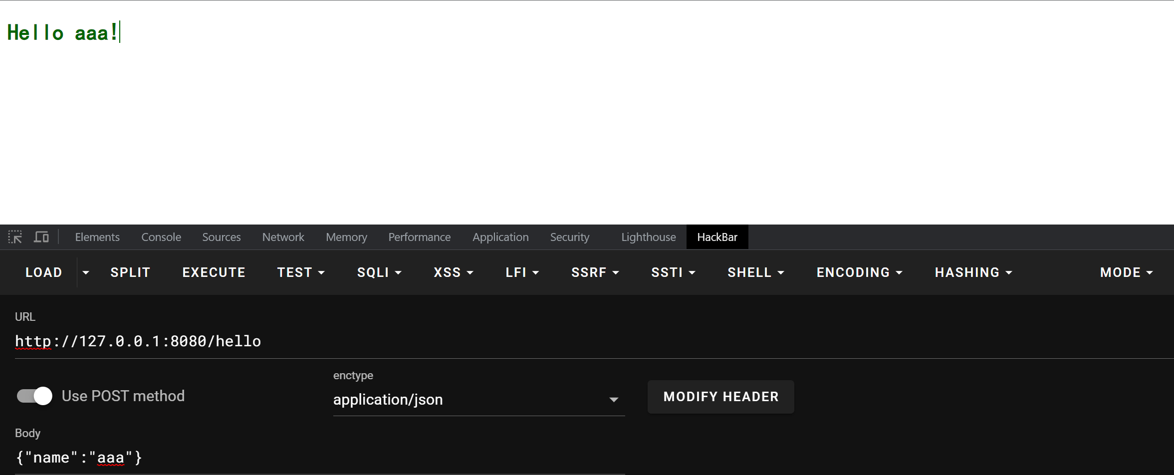Disable the Use POST method switch
1174x475 pixels.
tap(33, 395)
